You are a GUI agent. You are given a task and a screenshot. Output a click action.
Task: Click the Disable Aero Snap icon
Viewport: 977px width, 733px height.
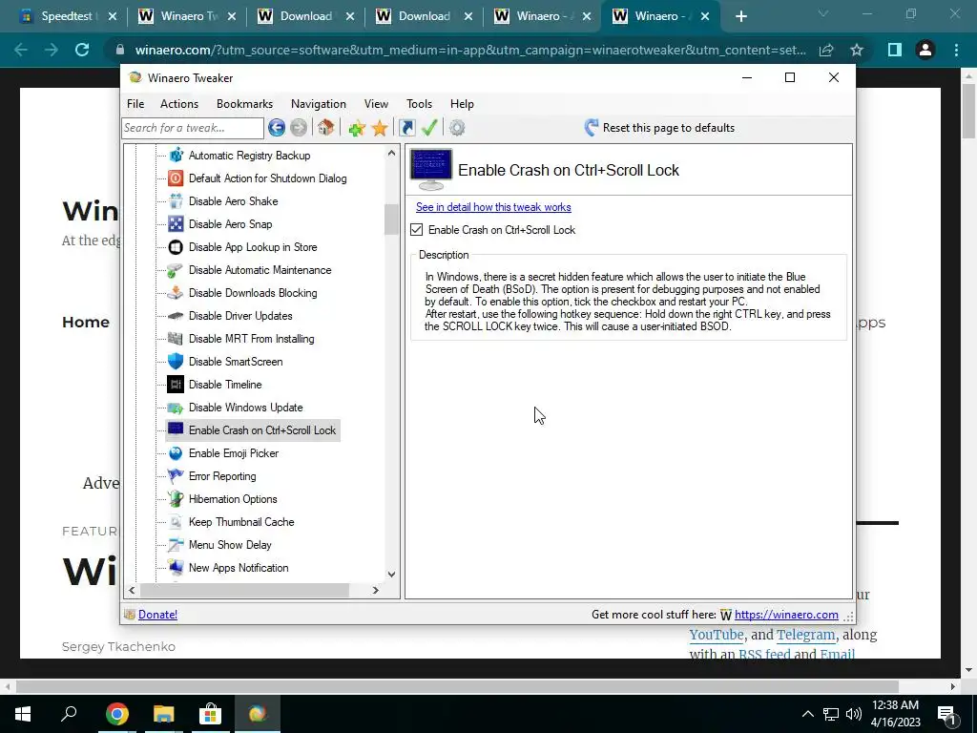click(176, 223)
